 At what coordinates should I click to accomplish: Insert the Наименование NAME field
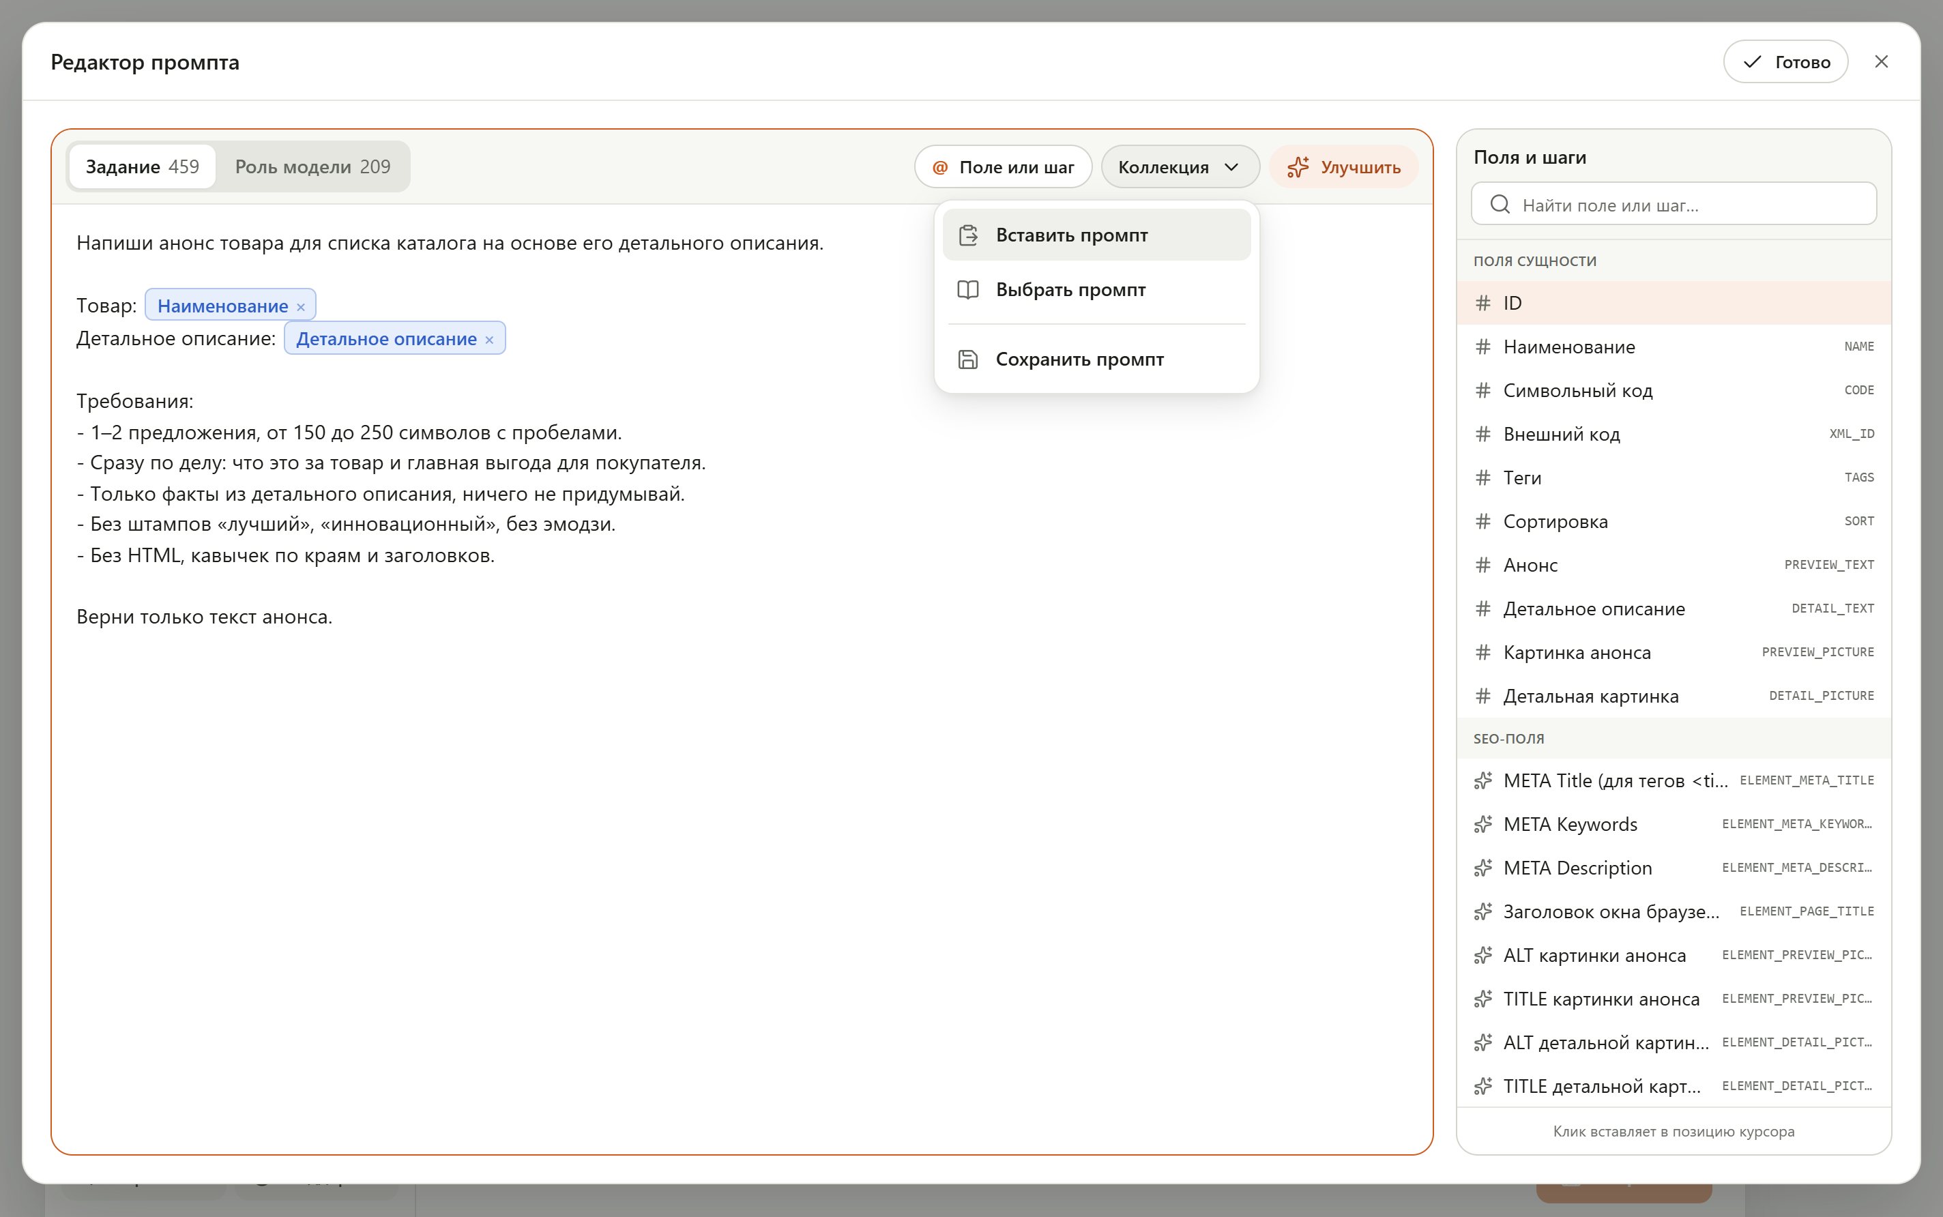click(1674, 347)
